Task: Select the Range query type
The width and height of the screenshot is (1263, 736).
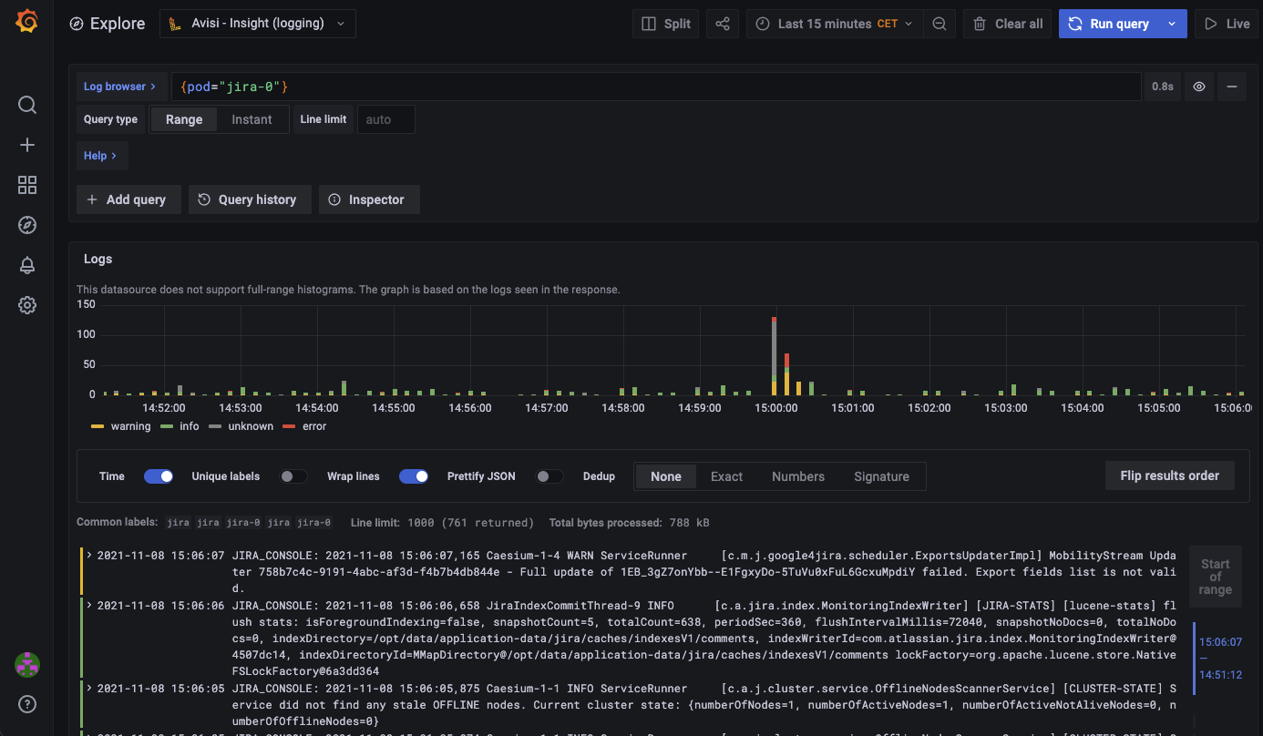Action: (184, 119)
